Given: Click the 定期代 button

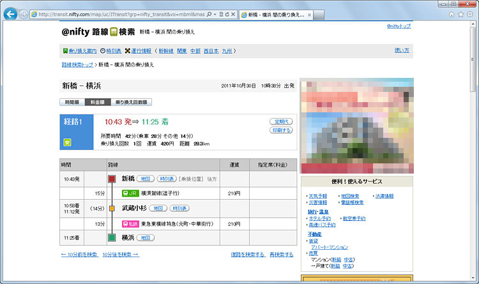Looking at the screenshot, I should 281,121.
